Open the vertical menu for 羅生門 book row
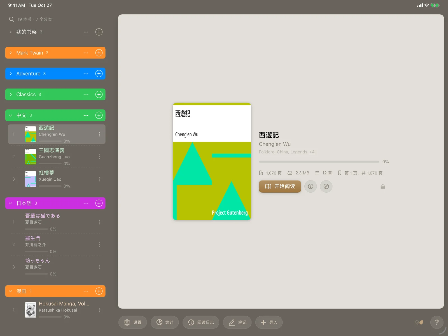This screenshot has width=448, height=336. point(99,244)
